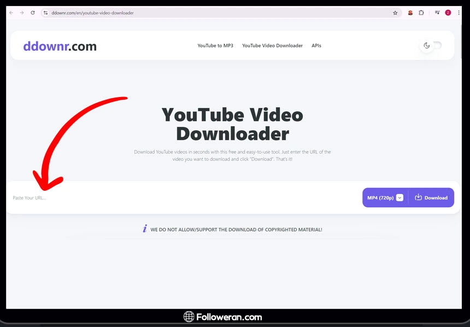This screenshot has width=470, height=327.
Task: Open the Extensions puzzle icon
Action: [421, 13]
